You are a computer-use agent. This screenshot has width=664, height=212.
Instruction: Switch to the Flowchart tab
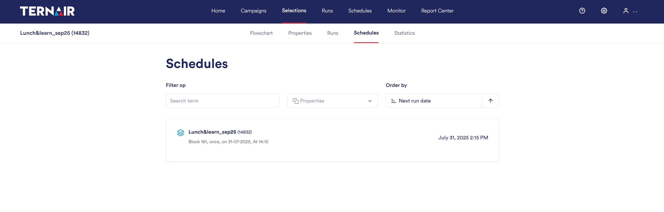tap(261, 33)
